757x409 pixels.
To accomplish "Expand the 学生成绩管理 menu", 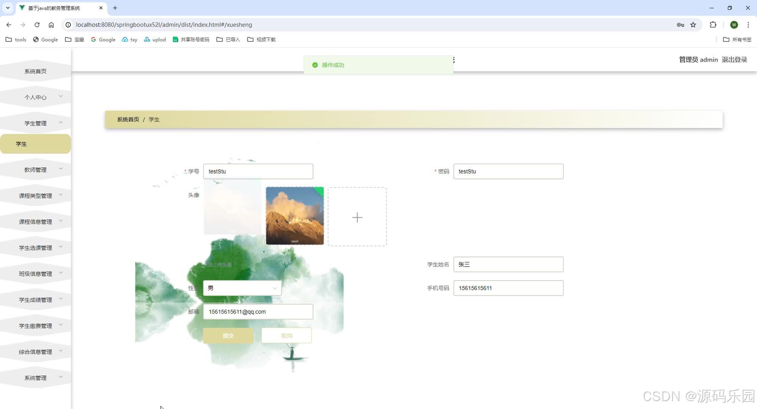I will pos(36,300).
